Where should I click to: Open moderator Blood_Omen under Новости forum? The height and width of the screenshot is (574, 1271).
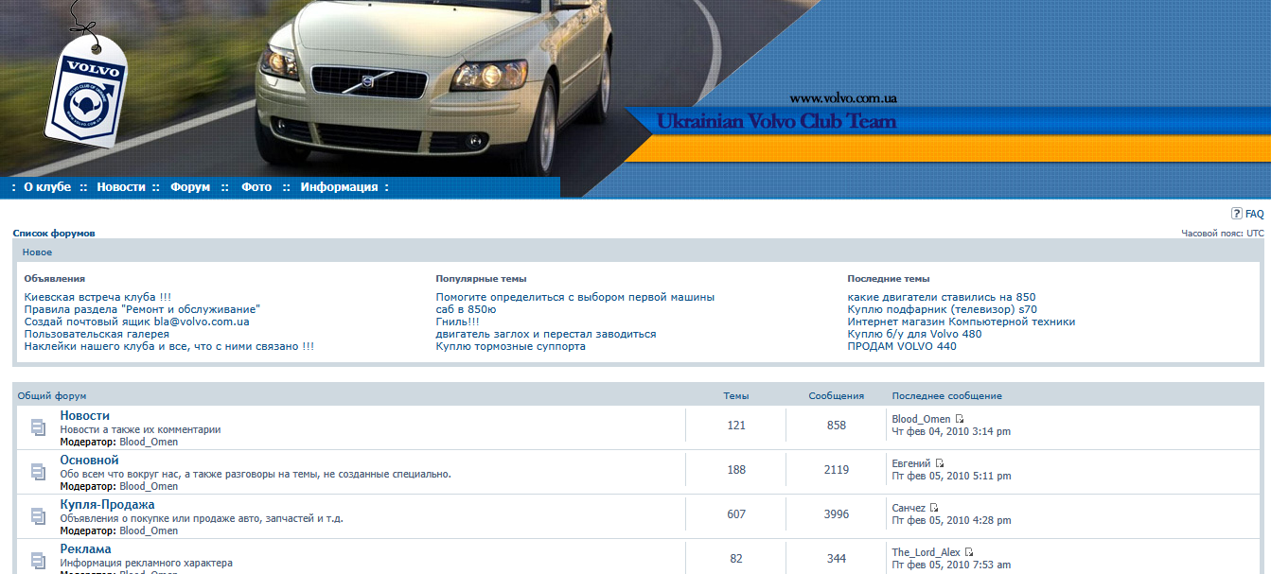click(x=149, y=442)
